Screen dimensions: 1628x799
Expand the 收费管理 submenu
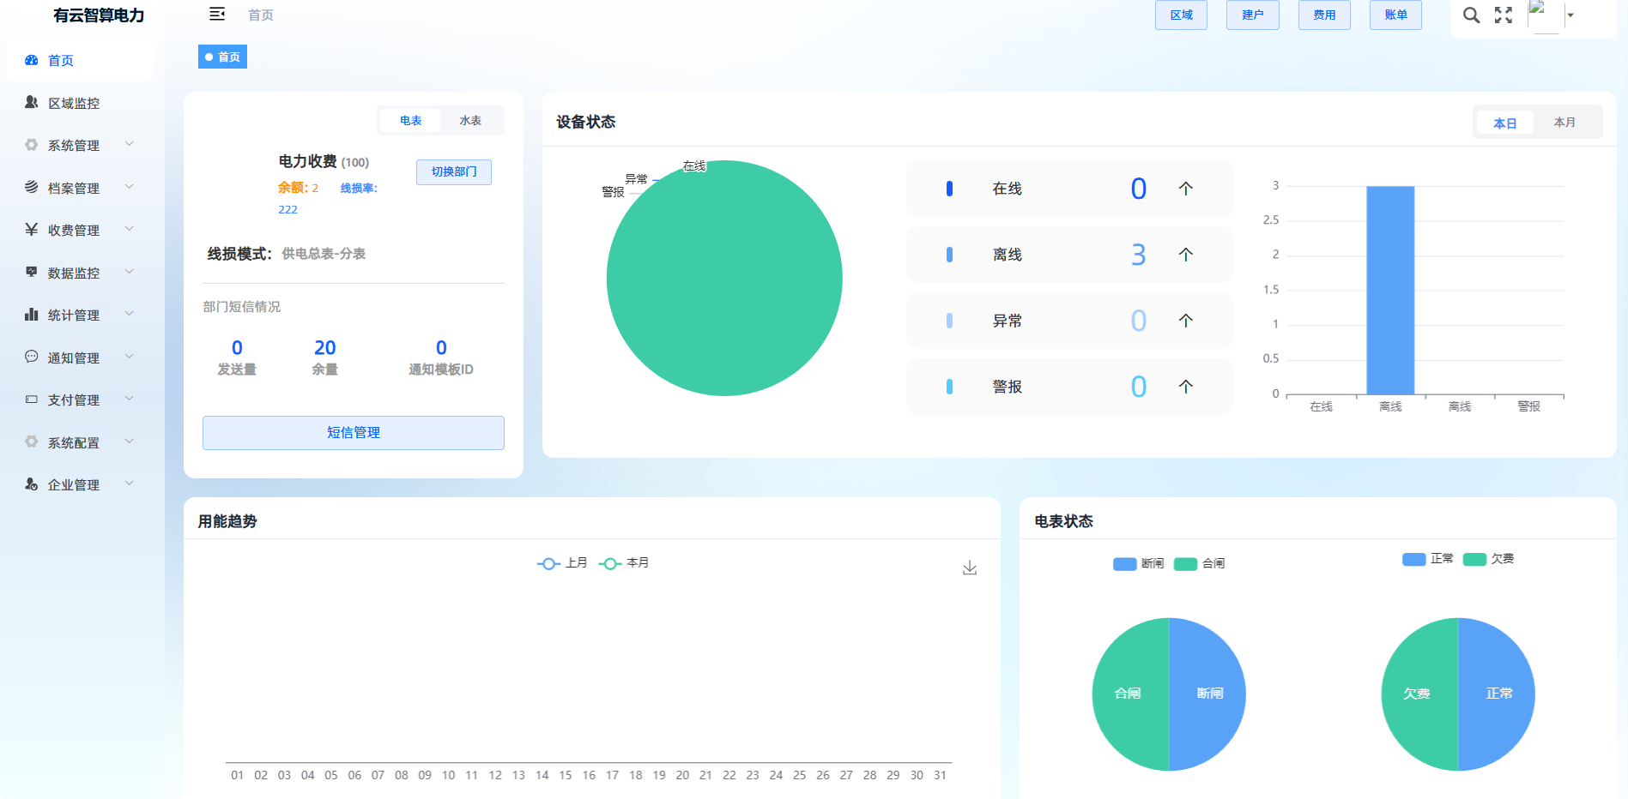pyautogui.click(x=129, y=230)
